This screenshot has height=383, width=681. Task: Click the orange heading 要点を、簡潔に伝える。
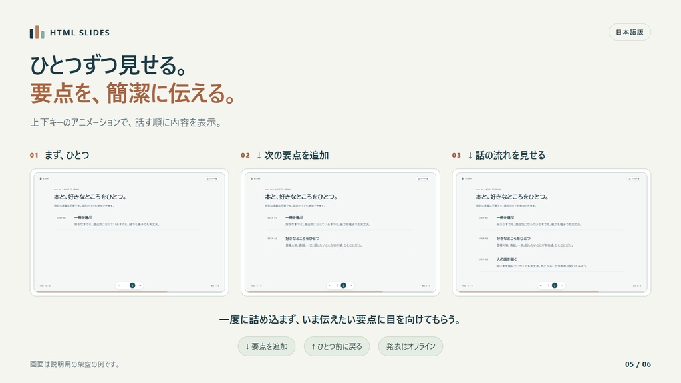pyautogui.click(x=133, y=93)
